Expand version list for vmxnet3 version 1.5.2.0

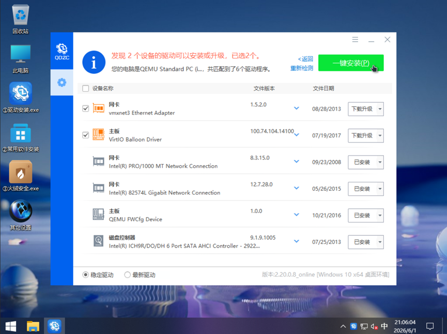(297, 108)
